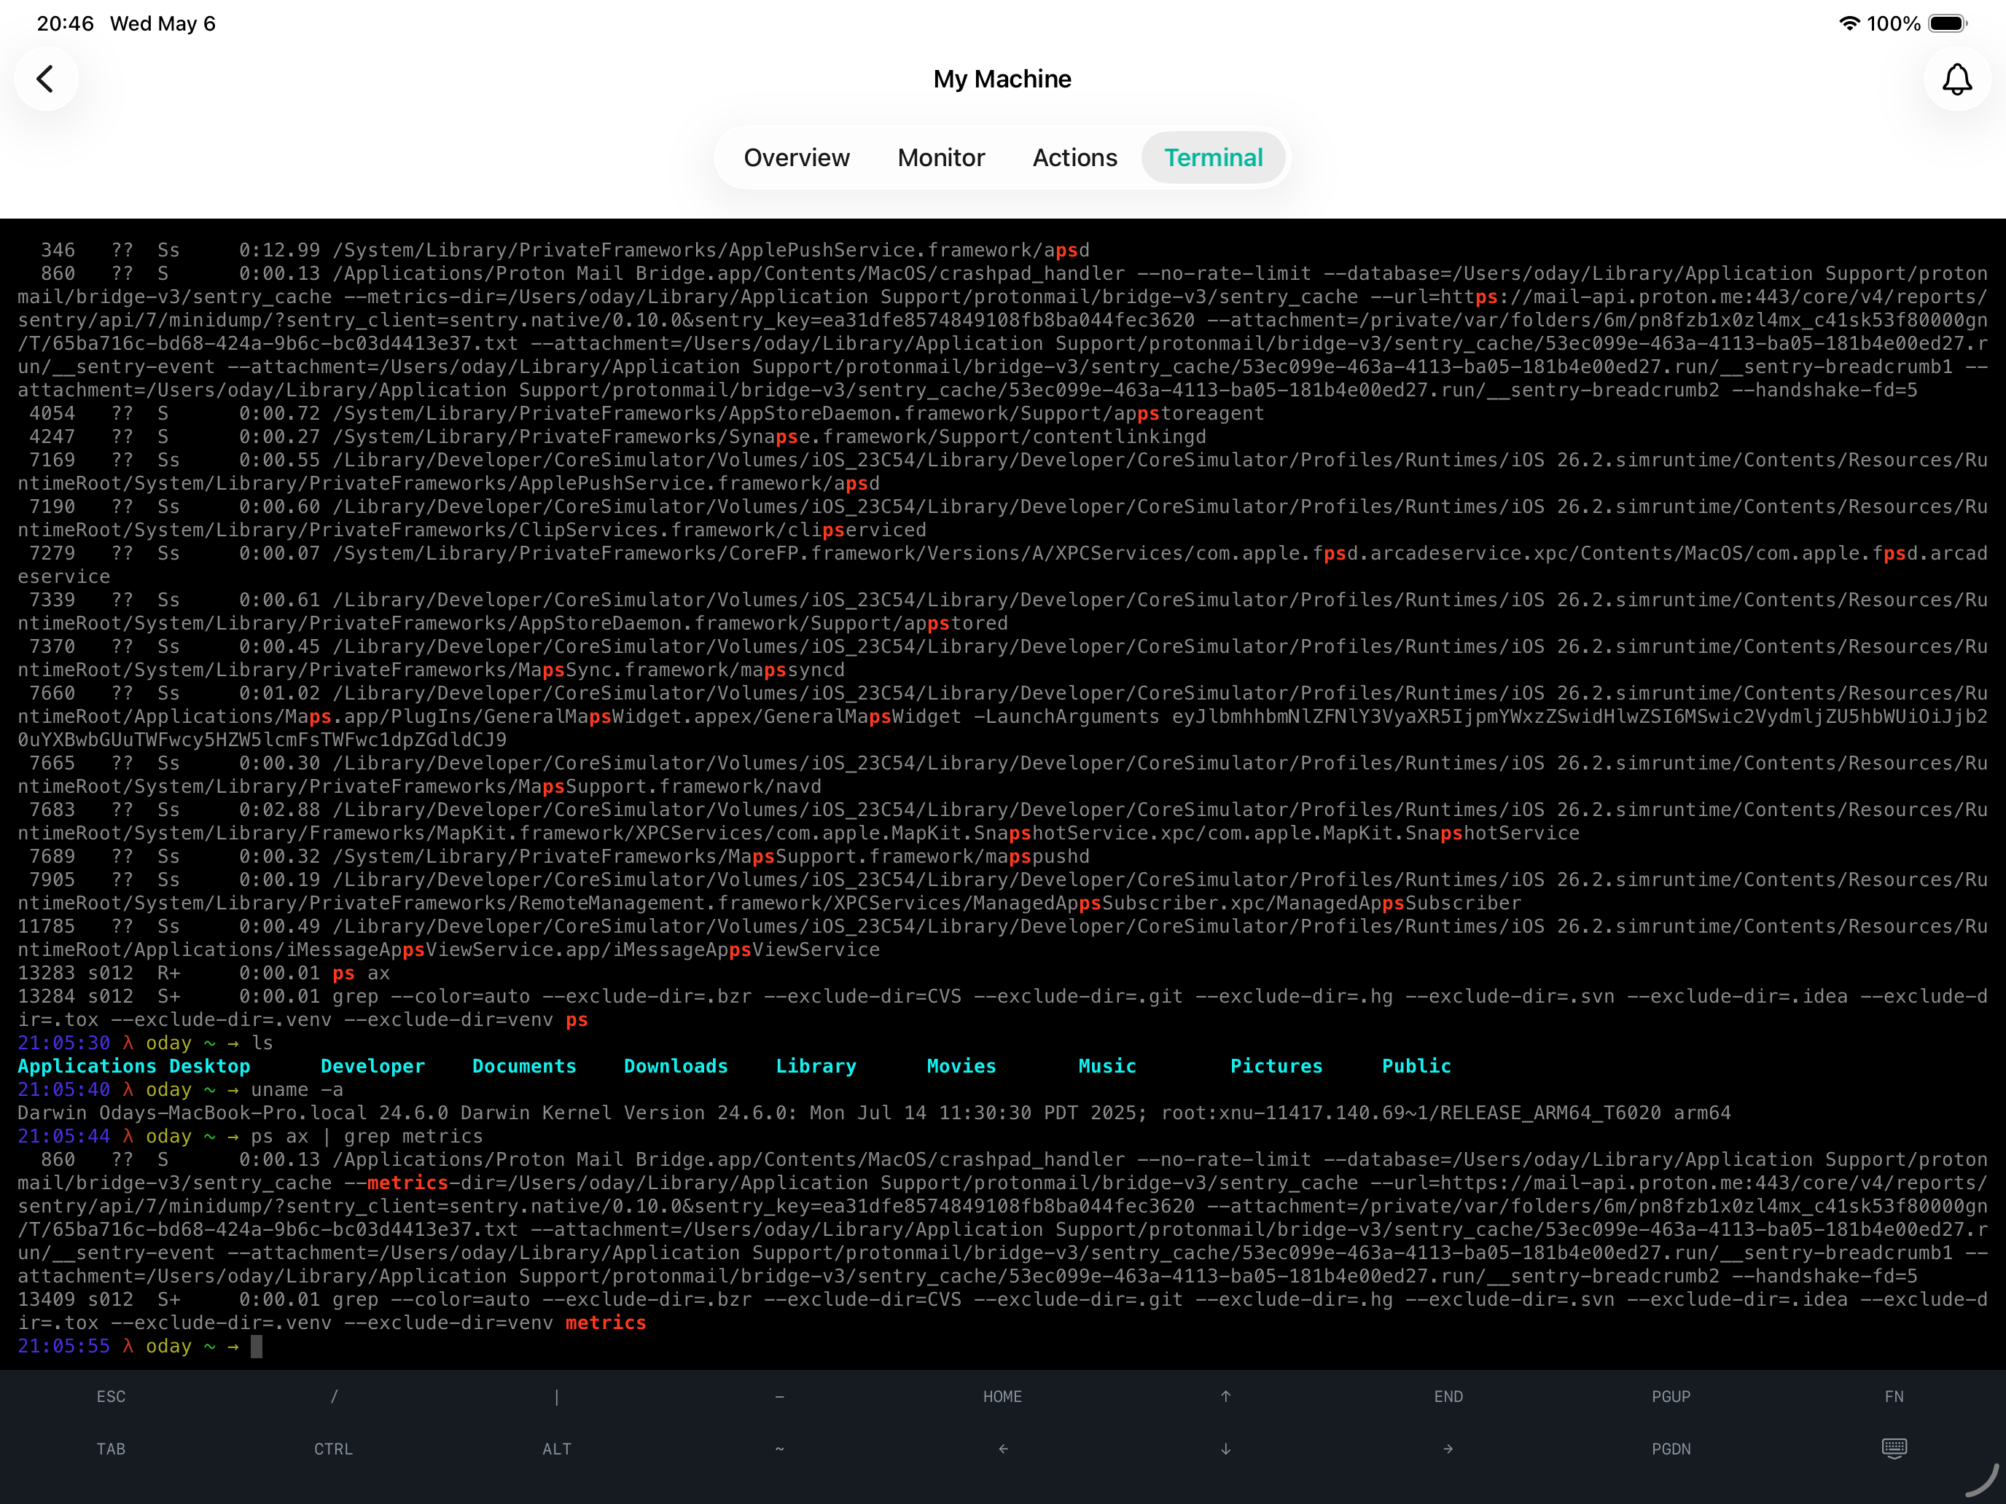Tap the TAB key
The width and height of the screenshot is (2006, 1504).
point(111,1449)
